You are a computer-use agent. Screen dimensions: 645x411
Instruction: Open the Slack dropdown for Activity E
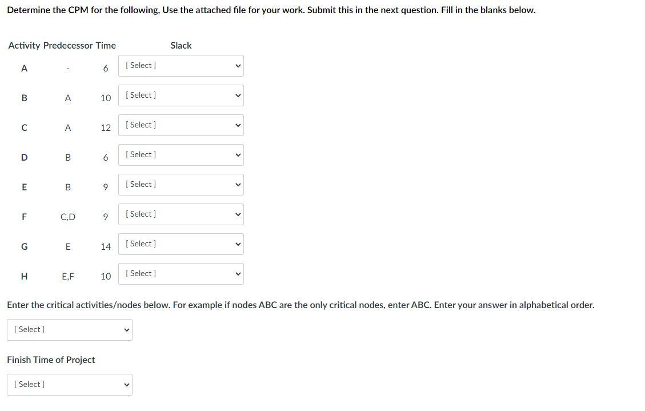[x=181, y=184]
